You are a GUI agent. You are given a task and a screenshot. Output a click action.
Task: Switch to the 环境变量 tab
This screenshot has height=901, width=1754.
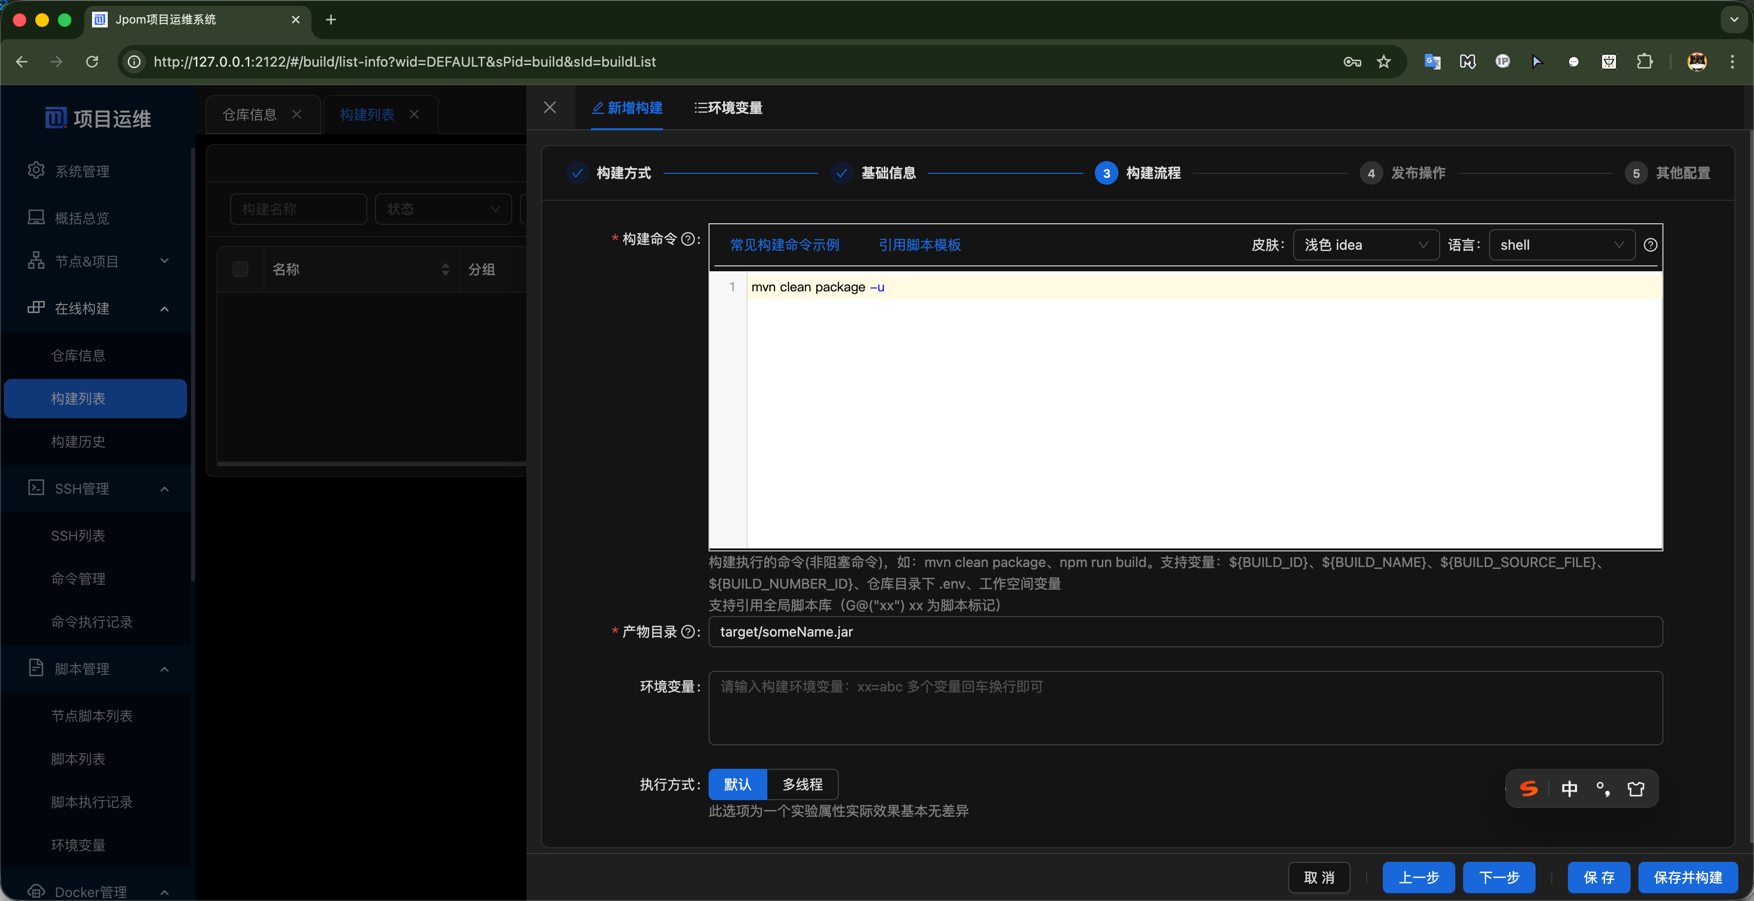(728, 108)
